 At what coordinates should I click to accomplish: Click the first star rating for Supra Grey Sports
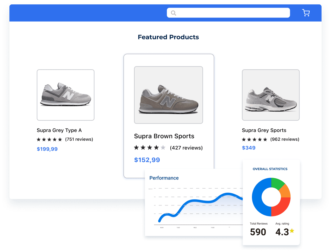coord(244,139)
